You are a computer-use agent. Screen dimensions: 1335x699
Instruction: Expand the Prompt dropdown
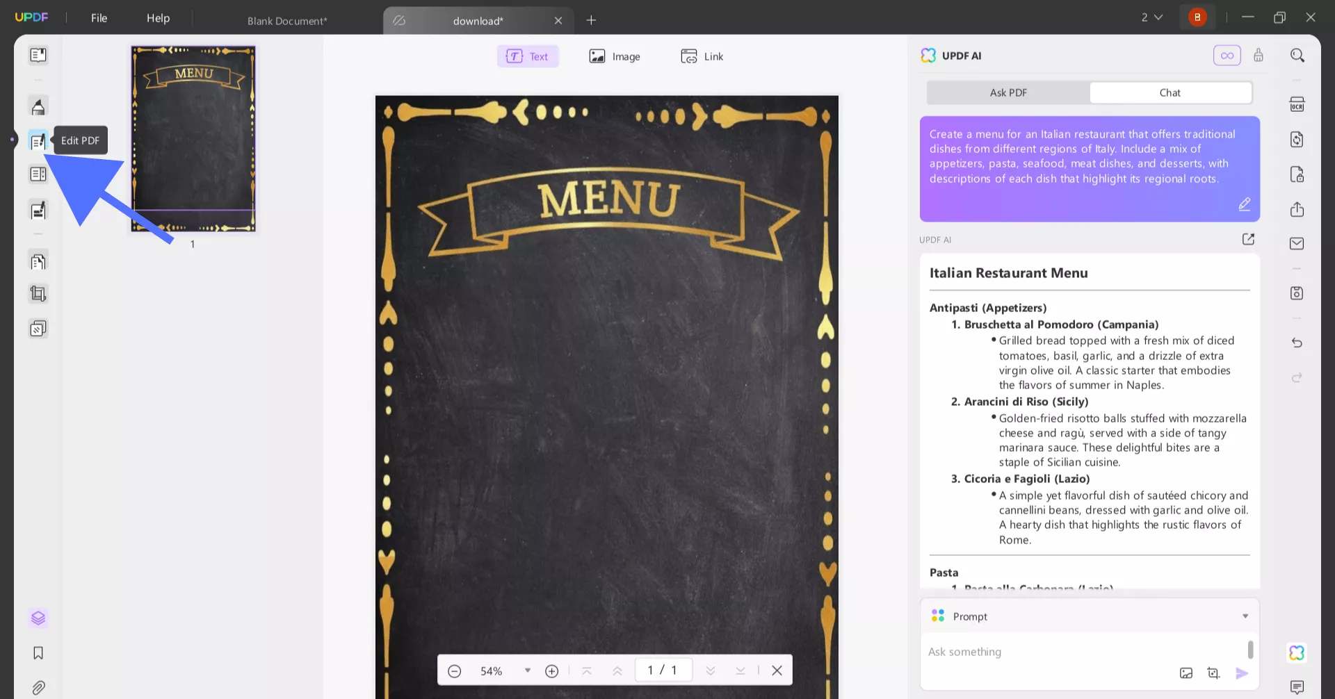pyautogui.click(x=1245, y=616)
